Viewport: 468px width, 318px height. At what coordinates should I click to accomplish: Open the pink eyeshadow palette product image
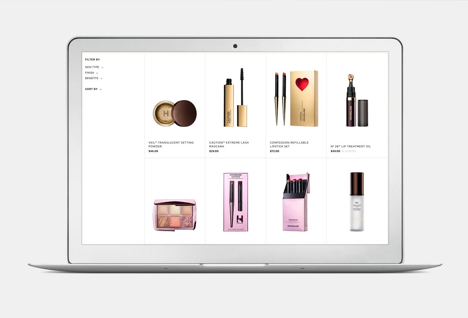175,214
